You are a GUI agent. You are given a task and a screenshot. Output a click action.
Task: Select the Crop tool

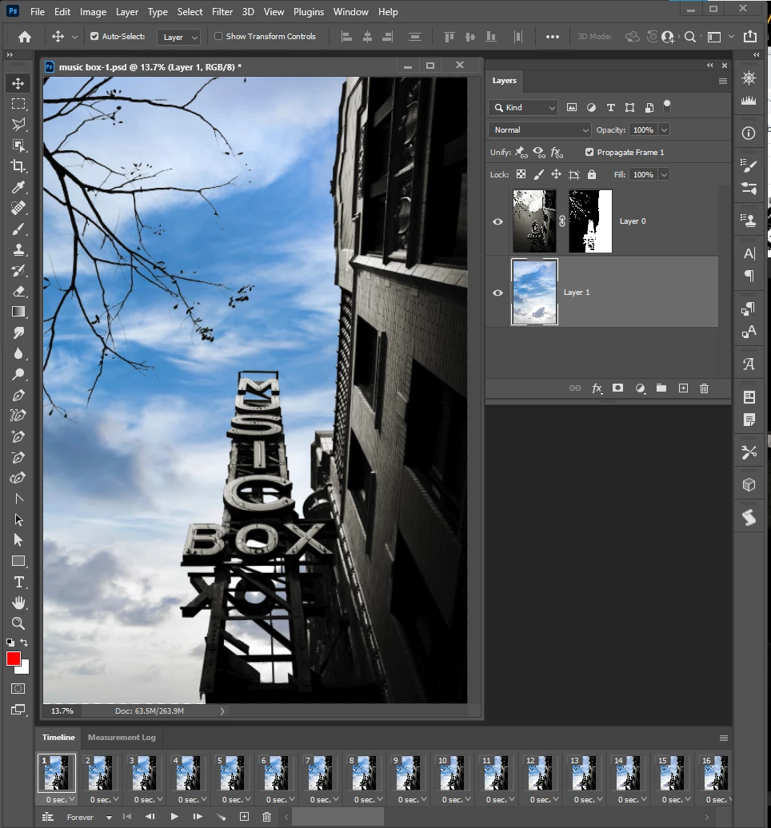click(x=18, y=165)
